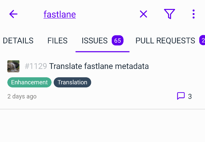Select the dark Translation label

[73, 82]
